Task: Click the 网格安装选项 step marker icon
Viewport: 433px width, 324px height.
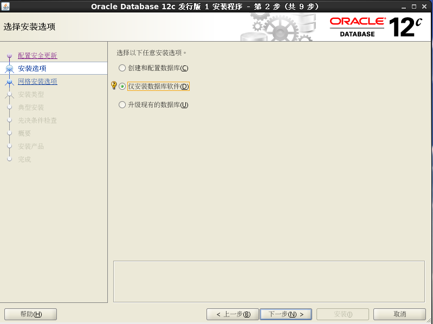Action: pyautogui.click(x=10, y=82)
